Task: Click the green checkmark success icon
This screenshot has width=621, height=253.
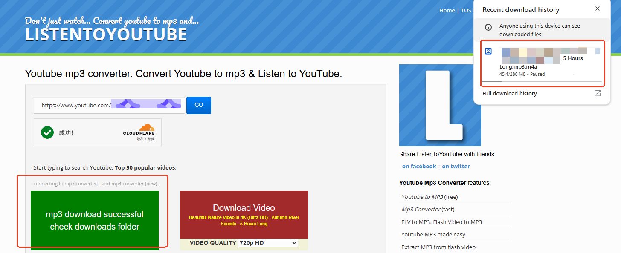Action: [47, 132]
